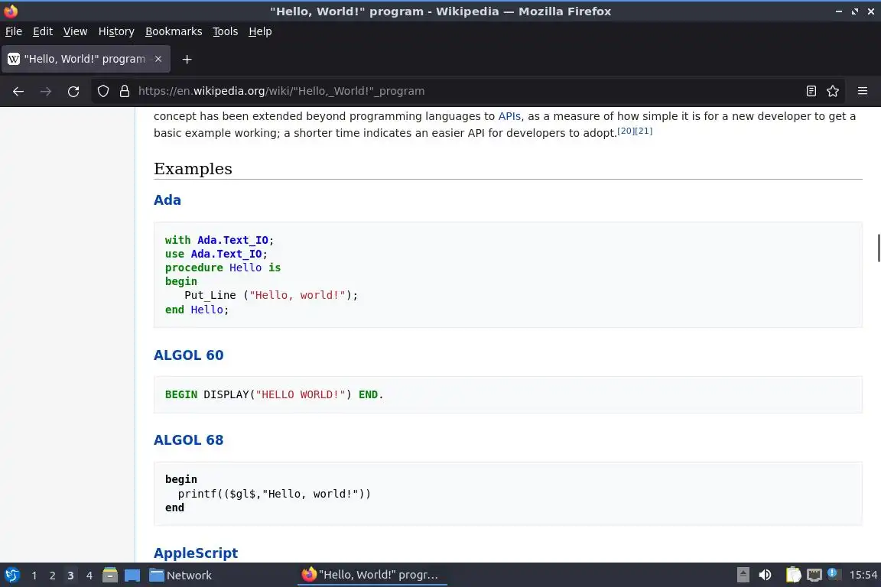Click the AppleScript heading
The height and width of the screenshot is (587, 881).
click(196, 553)
